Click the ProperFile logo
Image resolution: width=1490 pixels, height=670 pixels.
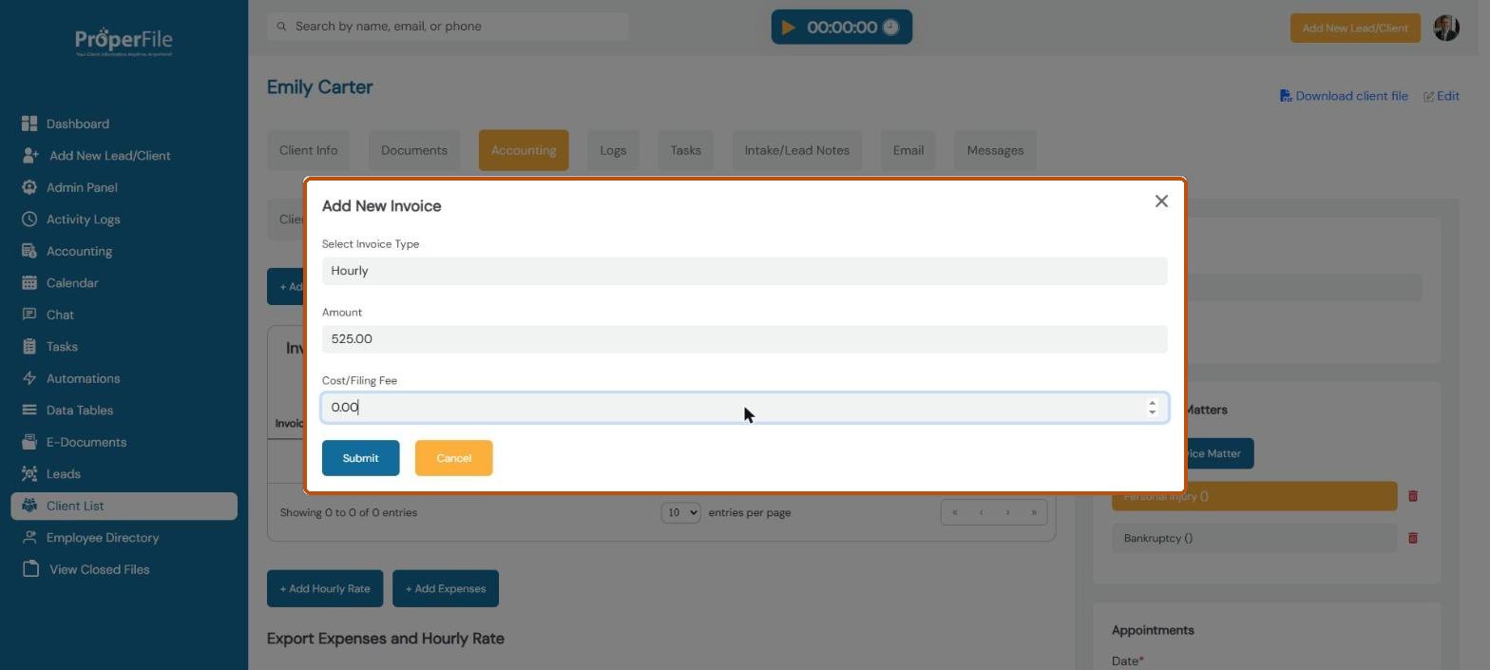124,42
